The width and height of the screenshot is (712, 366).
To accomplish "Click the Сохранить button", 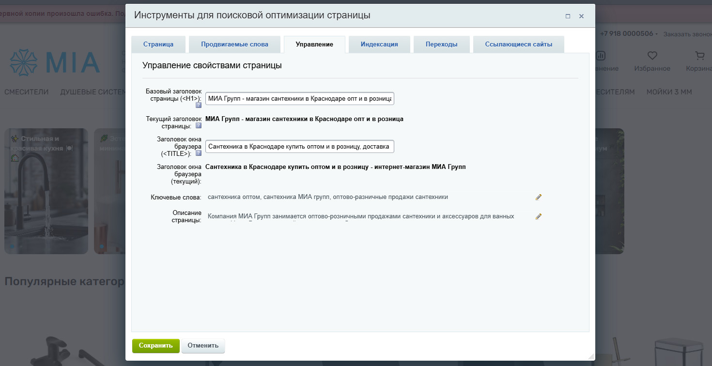I will (155, 346).
